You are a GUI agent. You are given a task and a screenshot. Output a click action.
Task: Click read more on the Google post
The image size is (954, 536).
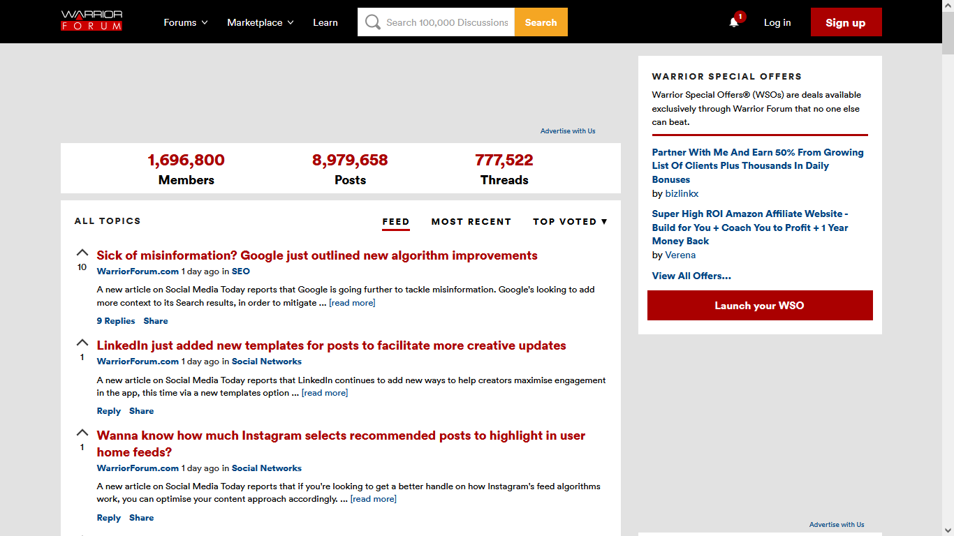tap(352, 303)
